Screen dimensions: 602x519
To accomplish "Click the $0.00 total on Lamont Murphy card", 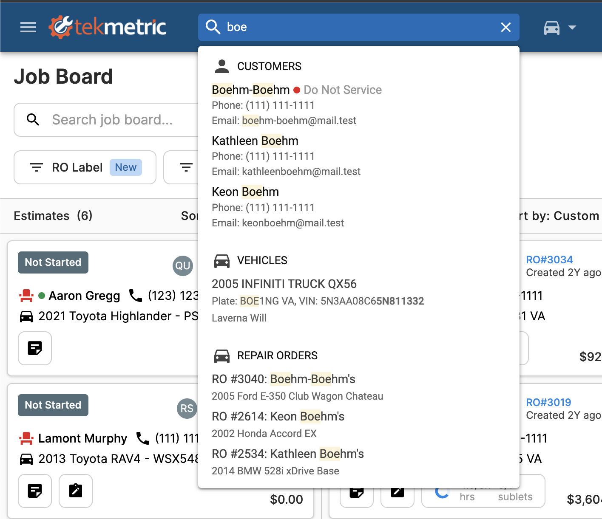I will [287, 499].
